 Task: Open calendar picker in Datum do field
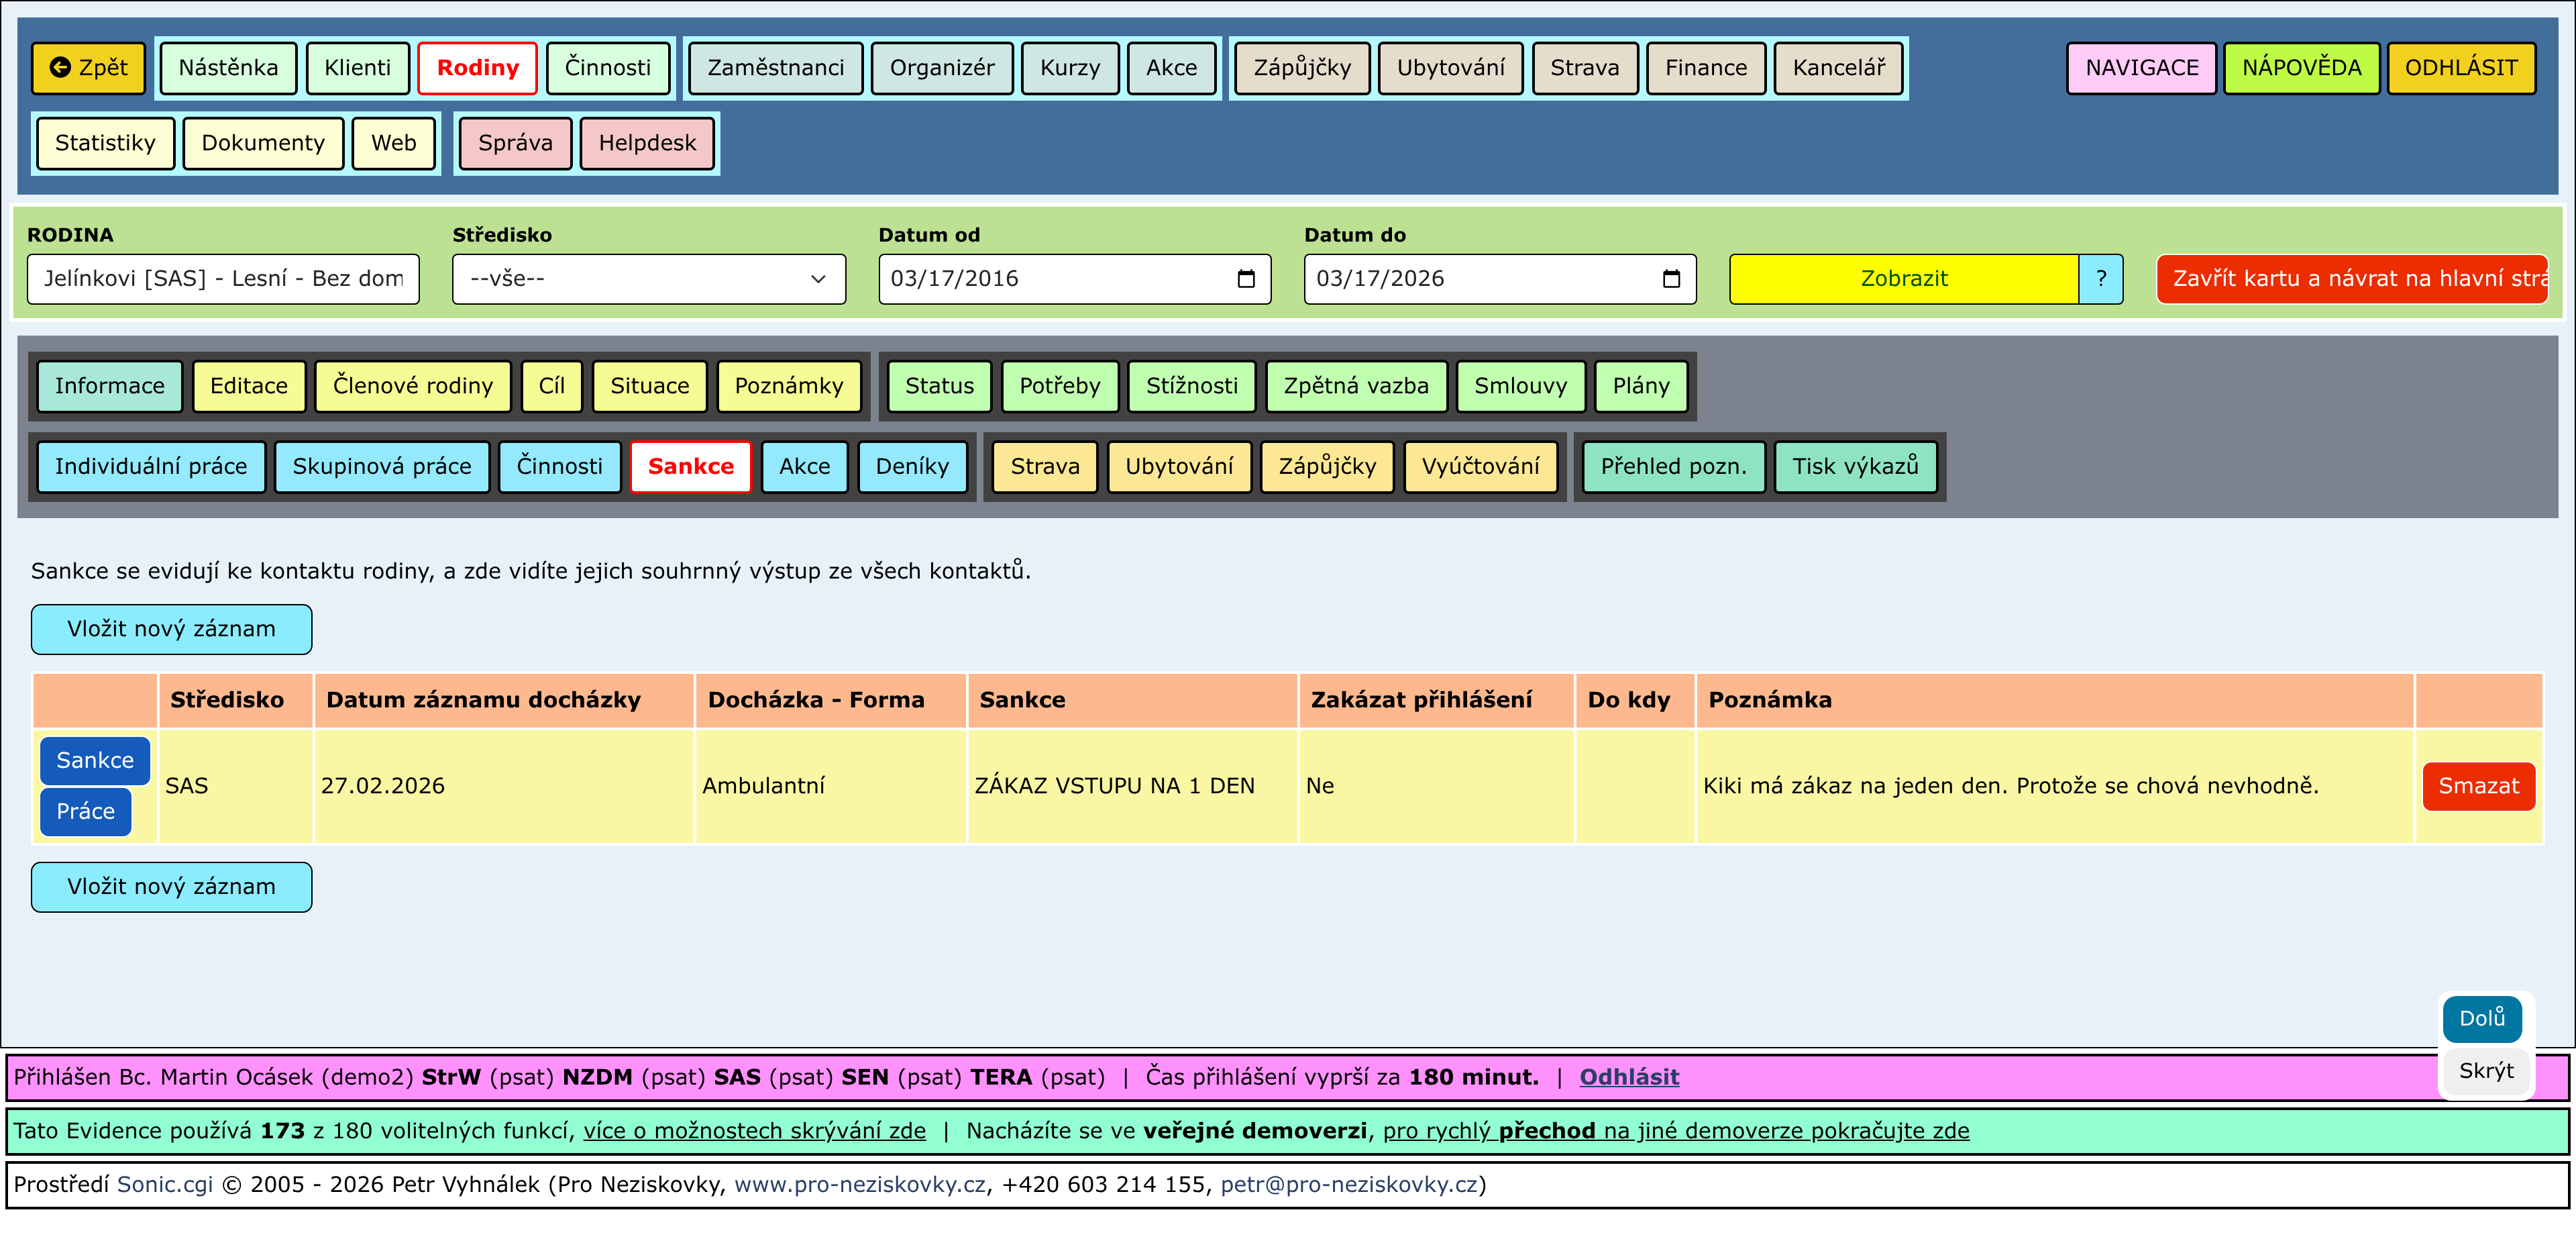[1670, 279]
